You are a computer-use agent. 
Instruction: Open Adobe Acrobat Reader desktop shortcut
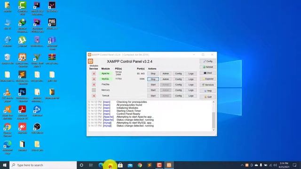pos(22,113)
